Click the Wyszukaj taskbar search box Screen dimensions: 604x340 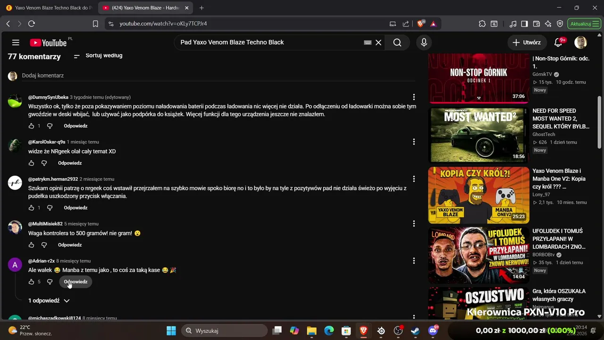click(x=225, y=331)
